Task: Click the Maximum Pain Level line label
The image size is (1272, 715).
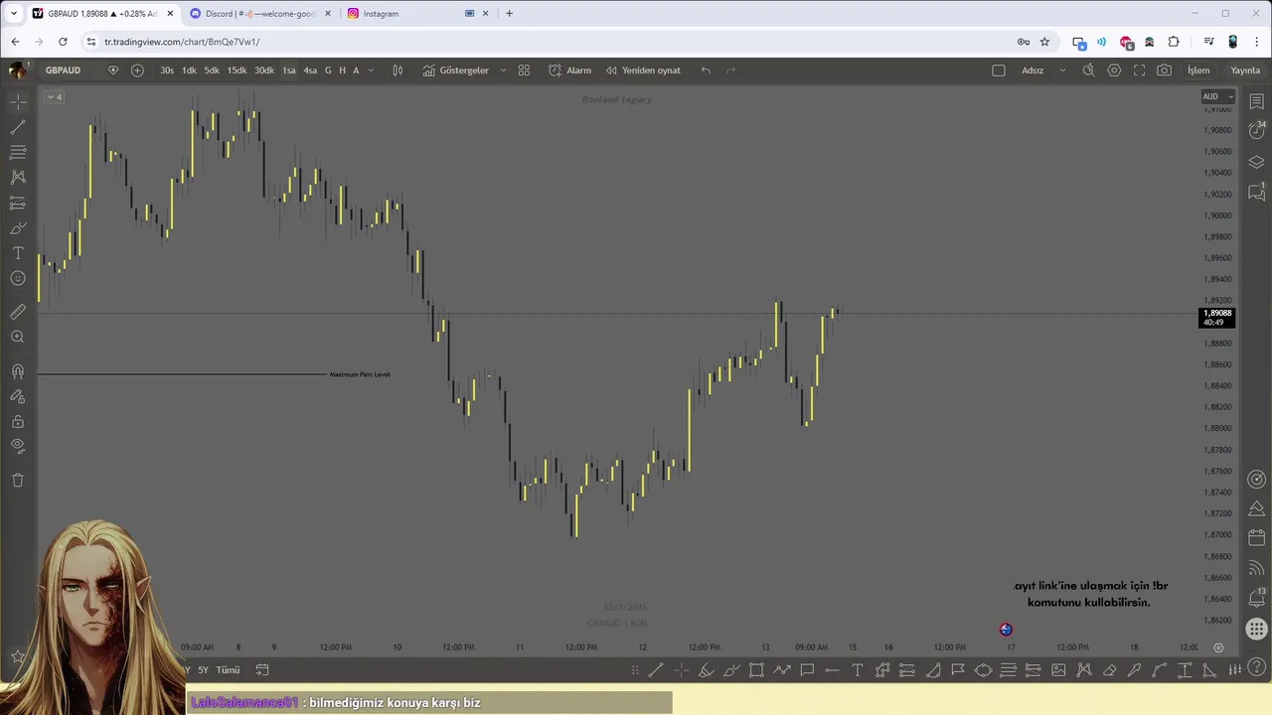Action: 360,374
